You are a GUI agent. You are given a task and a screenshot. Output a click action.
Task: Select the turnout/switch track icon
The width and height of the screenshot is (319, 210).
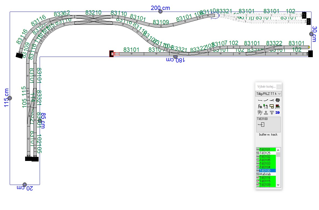point(272,100)
